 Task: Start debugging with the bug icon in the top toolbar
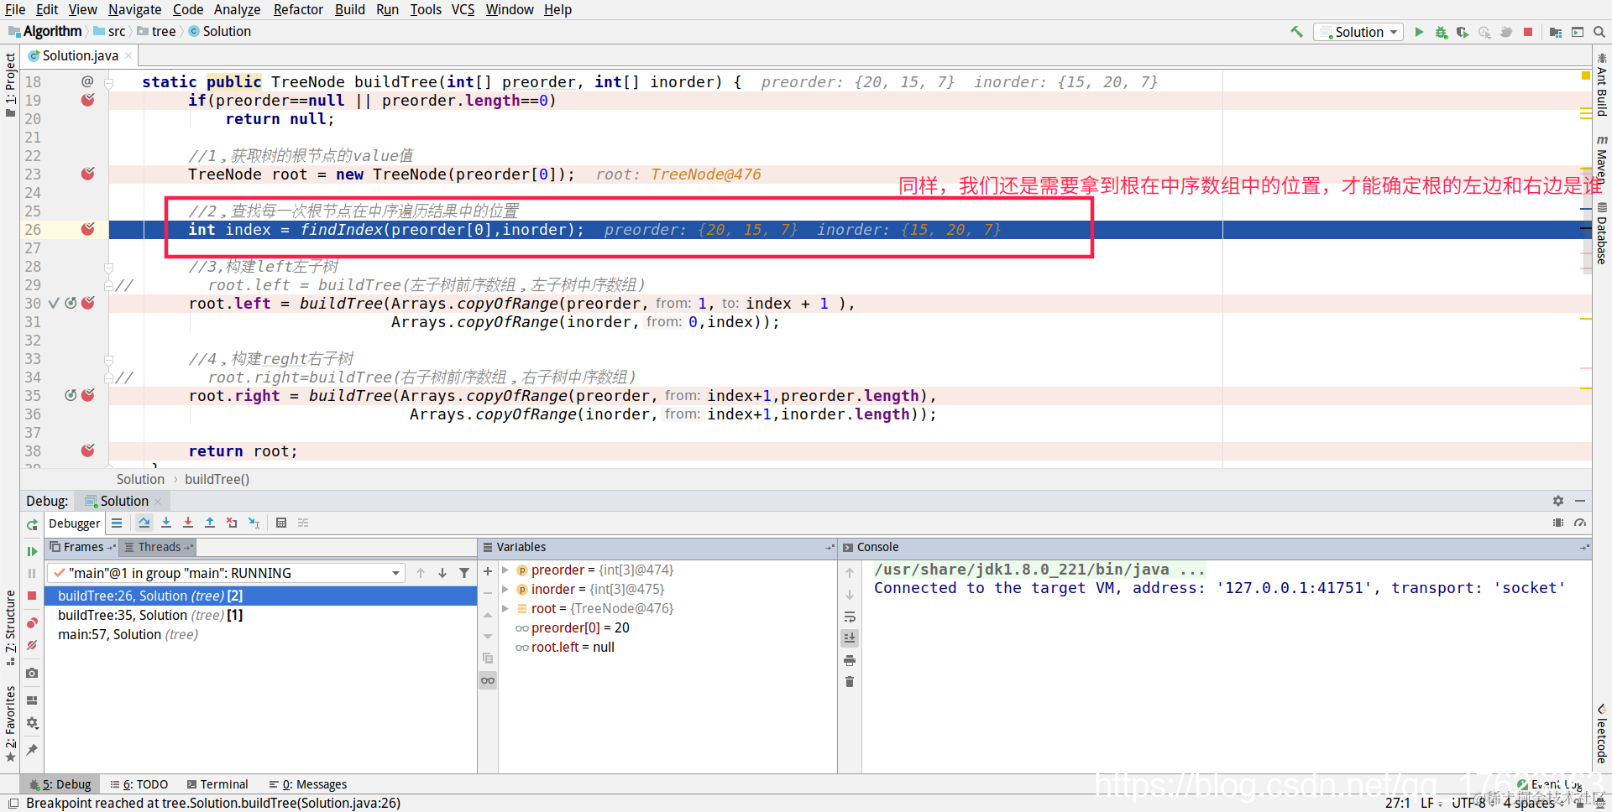[x=1441, y=32]
